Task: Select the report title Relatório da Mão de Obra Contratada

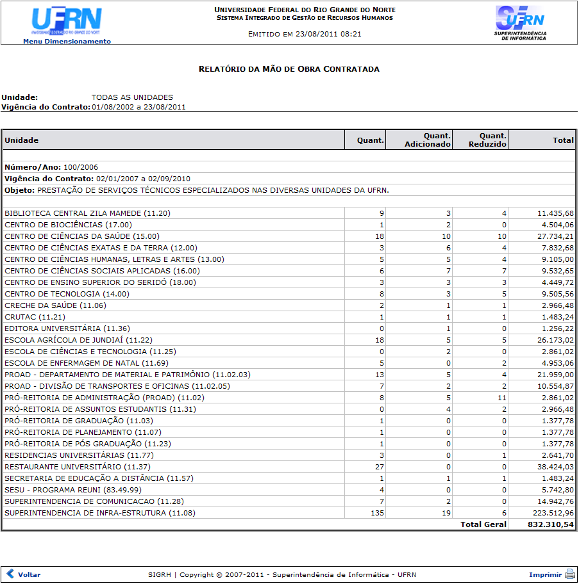Action: pyautogui.click(x=289, y=69)
